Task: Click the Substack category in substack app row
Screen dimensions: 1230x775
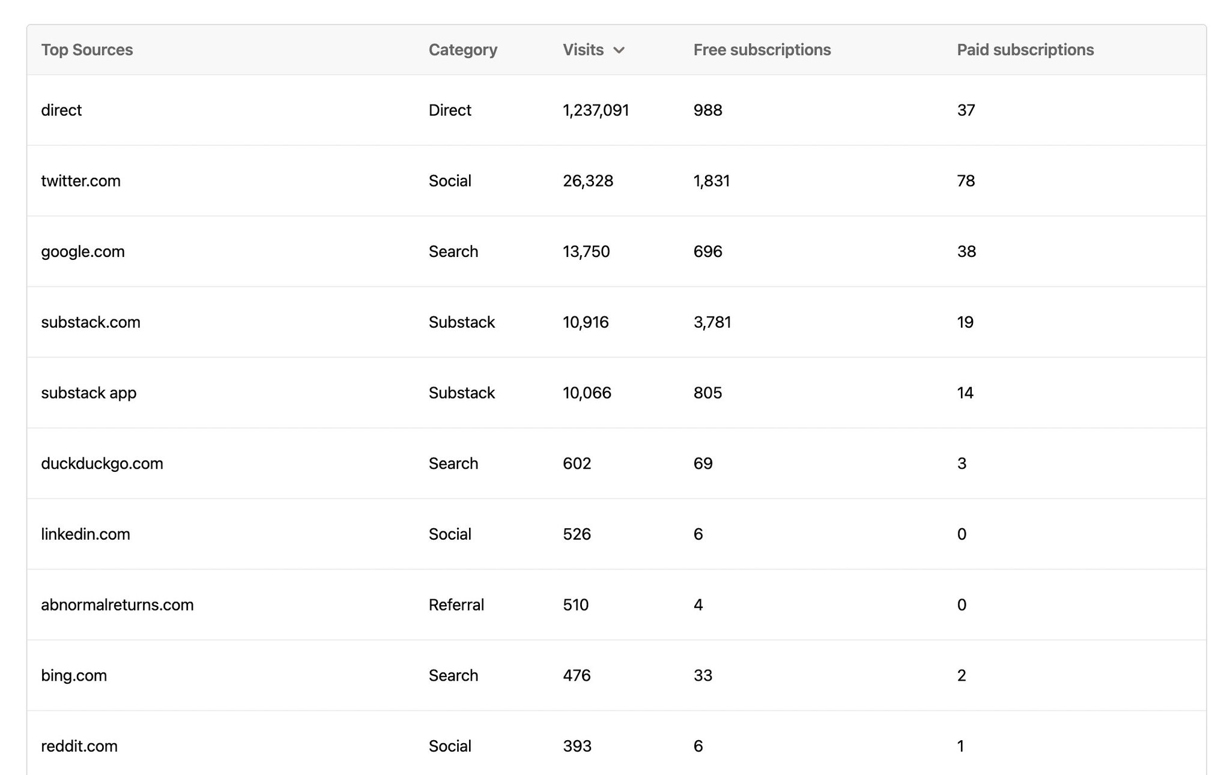Action: click(462, 393)
